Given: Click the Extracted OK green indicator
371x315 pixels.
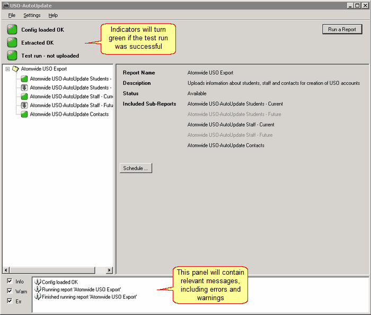Looking at the screenshot, I should (12, 42).
